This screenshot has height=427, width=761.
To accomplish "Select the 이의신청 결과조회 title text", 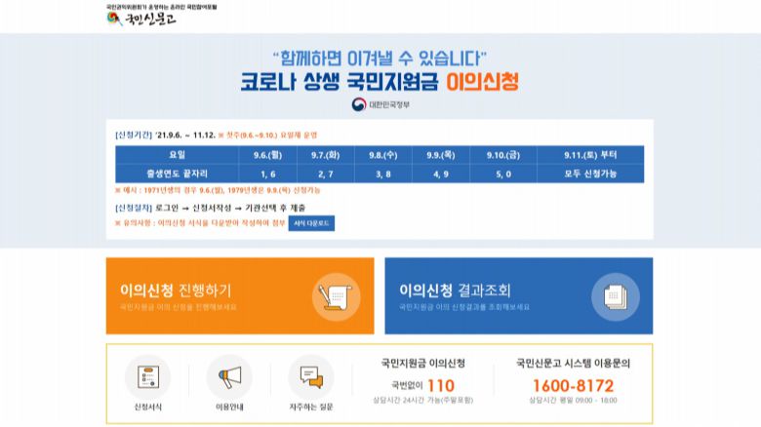I will click(x=455, y=290).
